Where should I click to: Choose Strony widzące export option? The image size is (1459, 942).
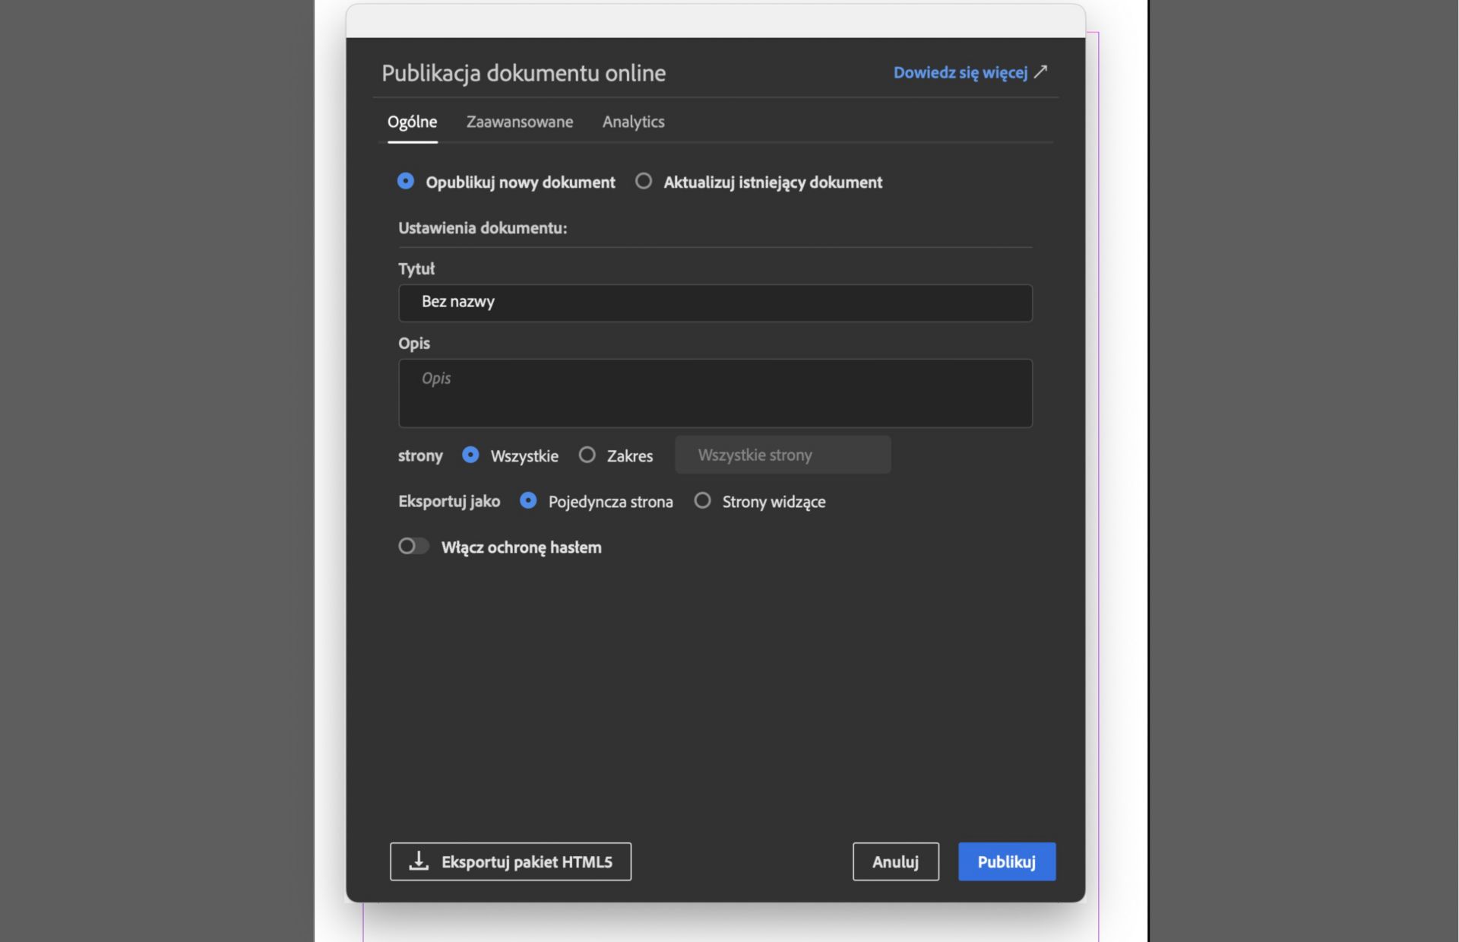point(703,501)
